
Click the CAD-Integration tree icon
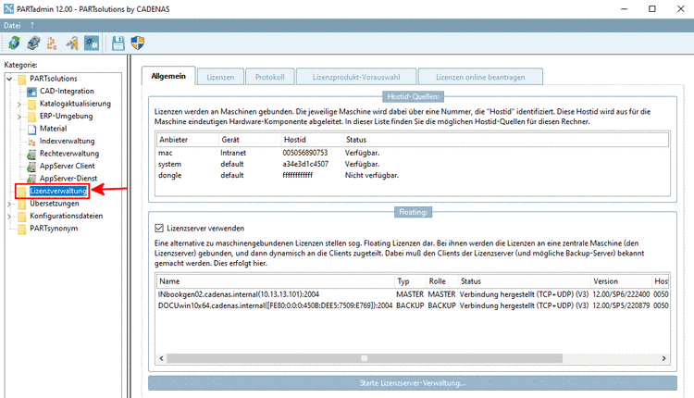[31, 92]
